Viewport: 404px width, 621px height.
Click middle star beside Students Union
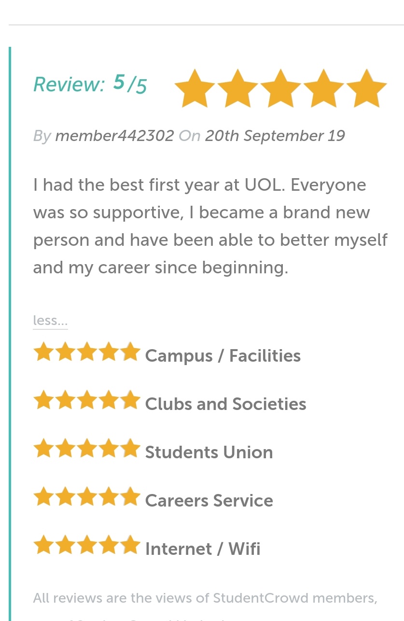tap(87, 448)
